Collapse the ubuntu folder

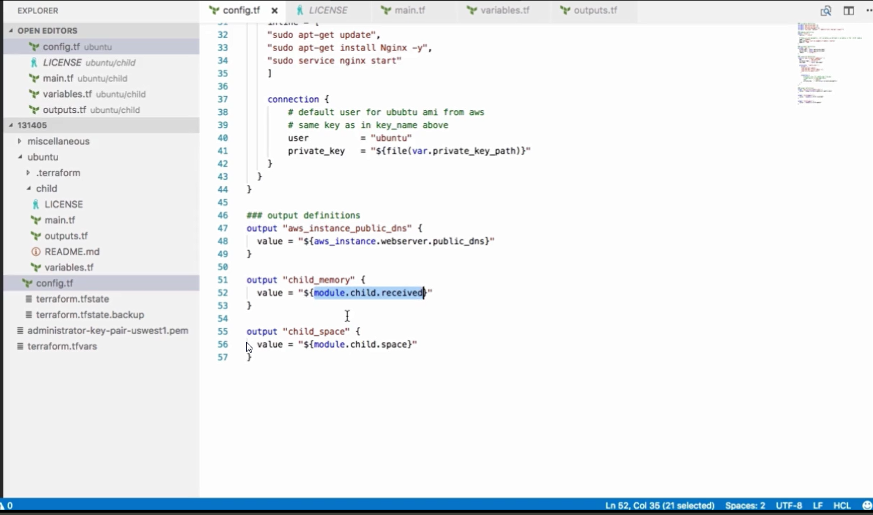(x=101, y=157)
